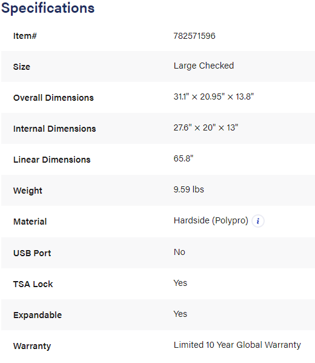Click the Expandable Yes value
This screenshot has height=363, width=315.
coord(181,314)
